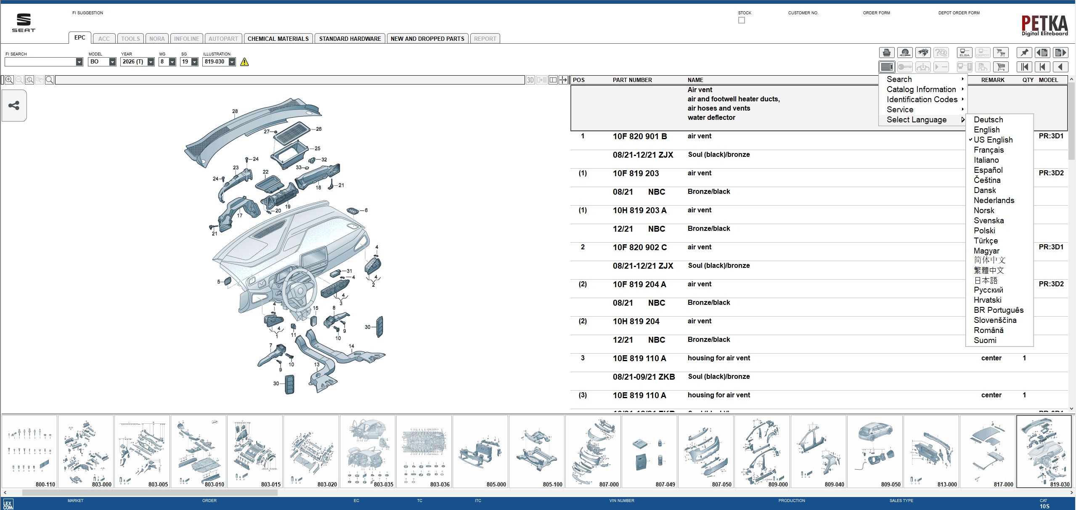Click the pushpin icon
Image resolution: width=1076 pixels, height=510 pixels.
pyautogui.click(x=1024, y=53)
